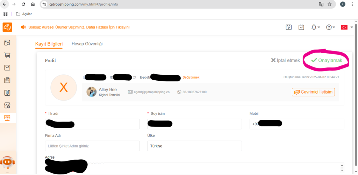Click Onaylamak to confirm profile
The height and width of the screenshot is (175, 358).
(x=327, y=61)
